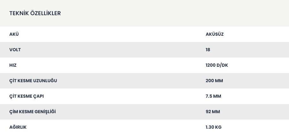
Task: Click the 92 MM value
Action: pos(213,112)
